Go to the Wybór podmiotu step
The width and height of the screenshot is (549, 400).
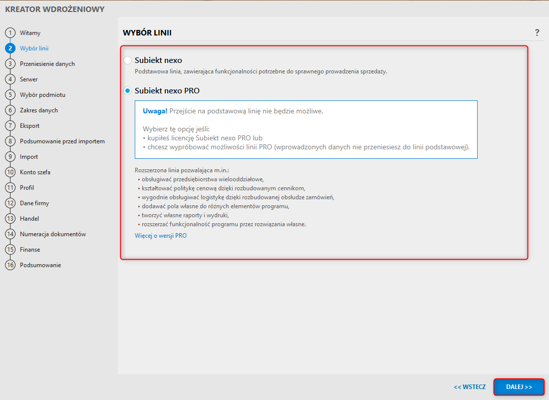(43, 95)
